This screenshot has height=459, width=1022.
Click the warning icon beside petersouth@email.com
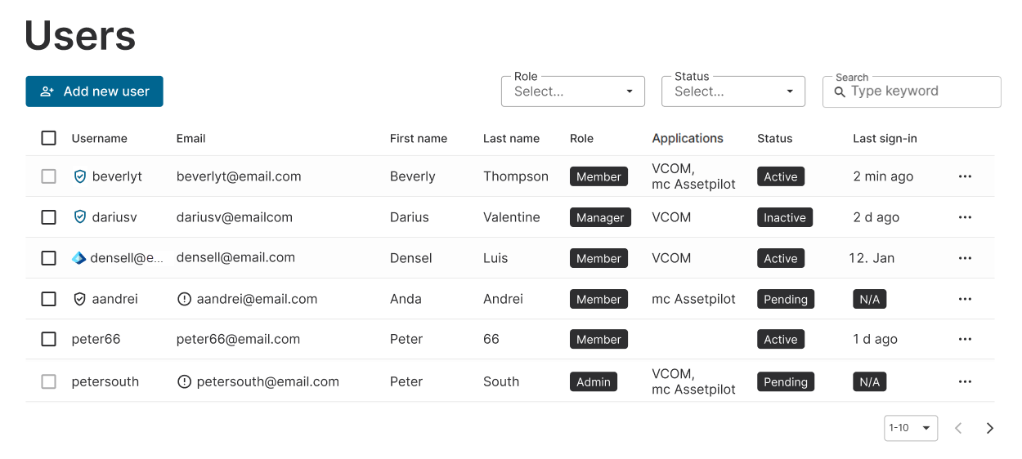[184, 381]
